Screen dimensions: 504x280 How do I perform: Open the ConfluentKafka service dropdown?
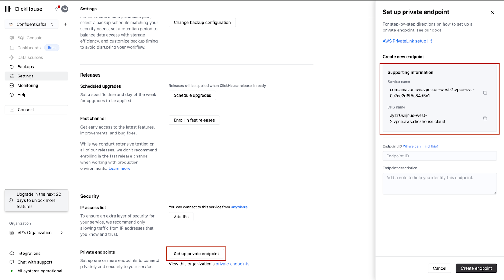[x=31, y=24]
